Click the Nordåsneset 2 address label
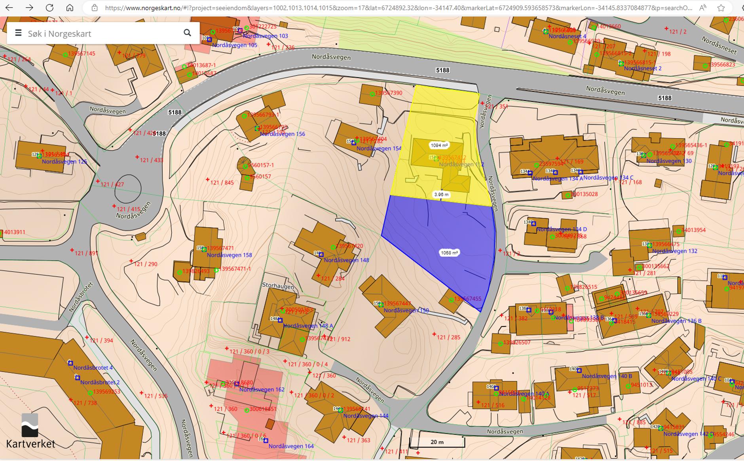The width and height of the screenshot is (744, 461). tap(643, 68)
